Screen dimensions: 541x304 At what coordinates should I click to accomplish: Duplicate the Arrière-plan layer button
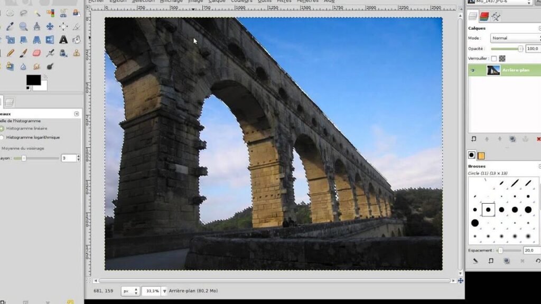coord(512,139)
